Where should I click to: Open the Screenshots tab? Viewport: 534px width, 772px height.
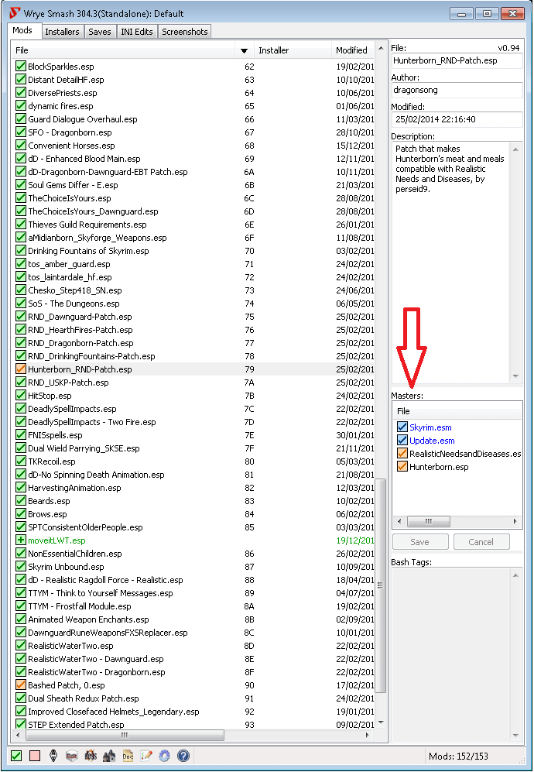coord(184,32)
